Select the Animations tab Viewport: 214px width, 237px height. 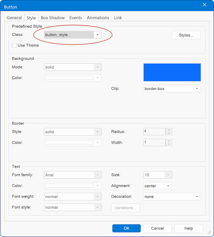coord(98,18)
